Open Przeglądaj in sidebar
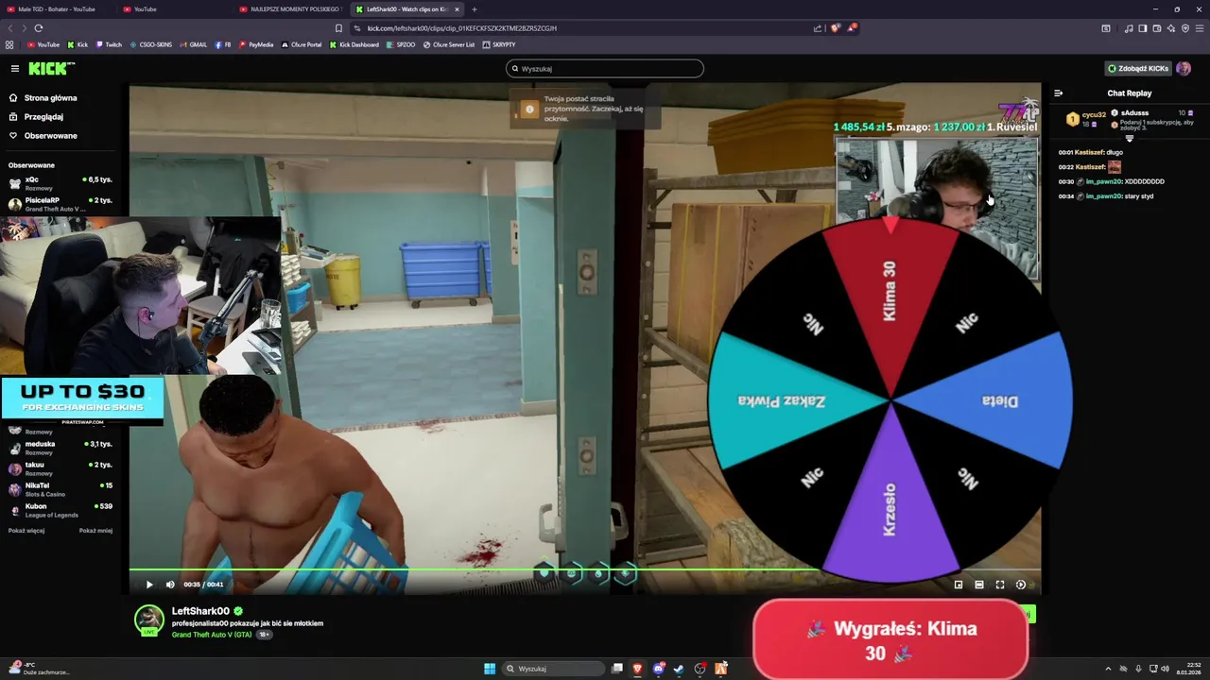 (x=43, y=117)
